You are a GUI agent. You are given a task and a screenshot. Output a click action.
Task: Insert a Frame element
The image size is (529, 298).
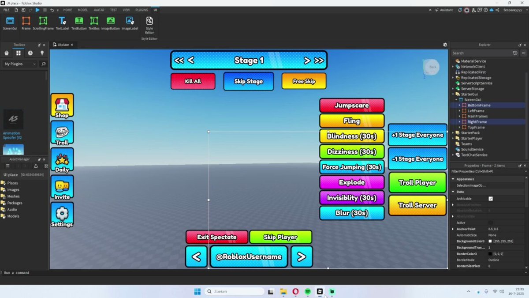pos(26,23)
